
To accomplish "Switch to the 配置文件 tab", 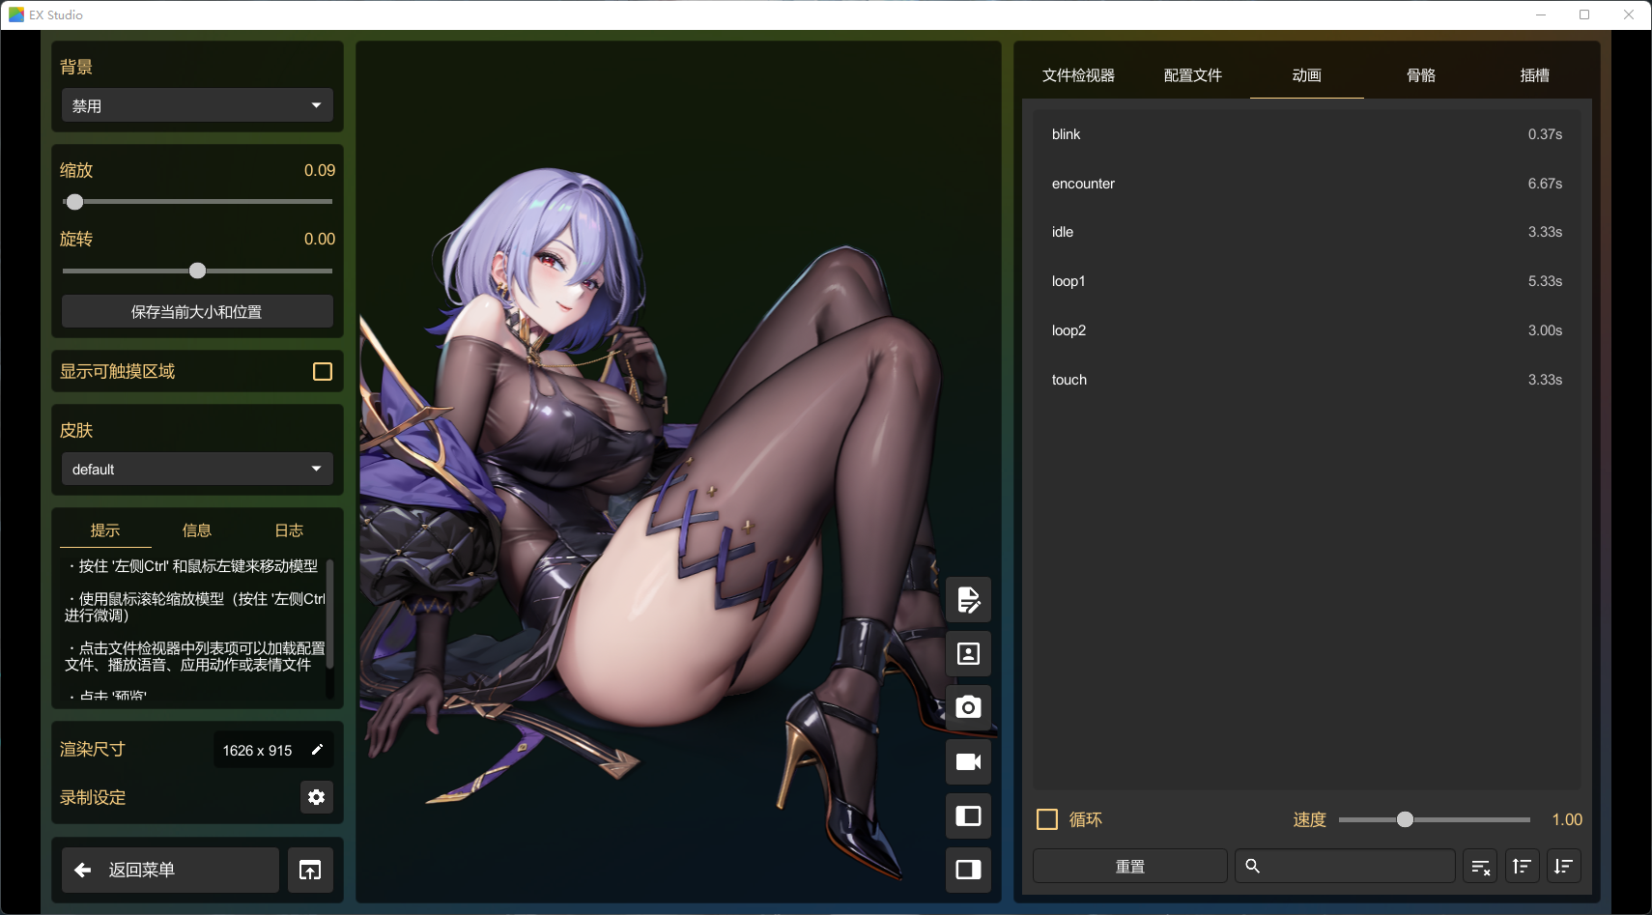I will pyautogui.click(x=1193, y=75).
